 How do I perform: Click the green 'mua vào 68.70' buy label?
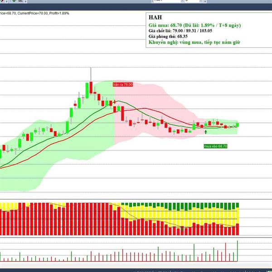point(215,146)
